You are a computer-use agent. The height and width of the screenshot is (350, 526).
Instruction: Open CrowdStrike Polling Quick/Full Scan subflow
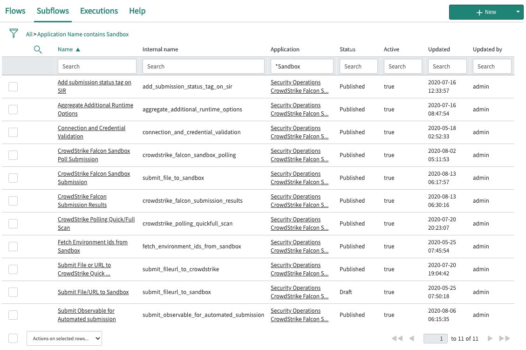click(x=96, y=224)
